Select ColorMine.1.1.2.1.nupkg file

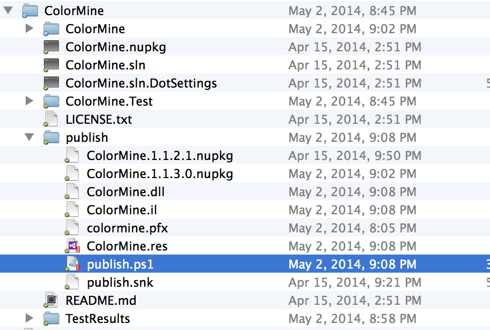click(x=245, y=155)
